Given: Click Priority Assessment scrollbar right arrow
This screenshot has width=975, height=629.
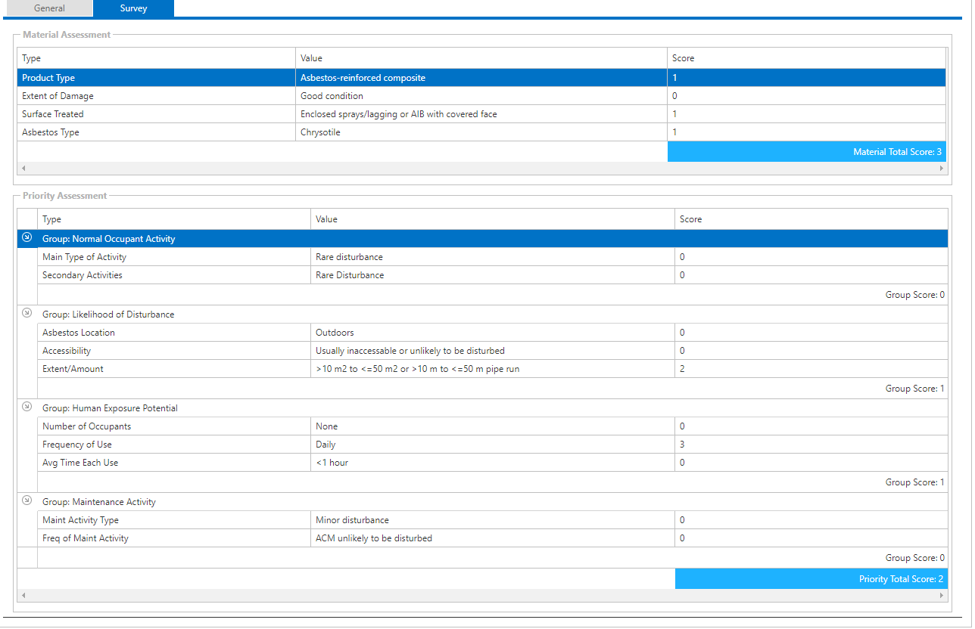Looking at the screenshot, I should pos(942,596).
